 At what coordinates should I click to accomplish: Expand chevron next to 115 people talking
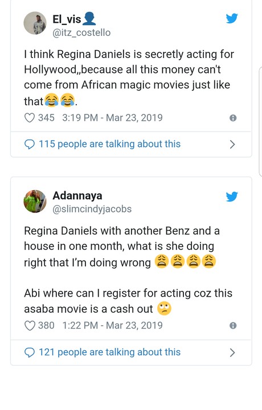[x=232, y=144]
